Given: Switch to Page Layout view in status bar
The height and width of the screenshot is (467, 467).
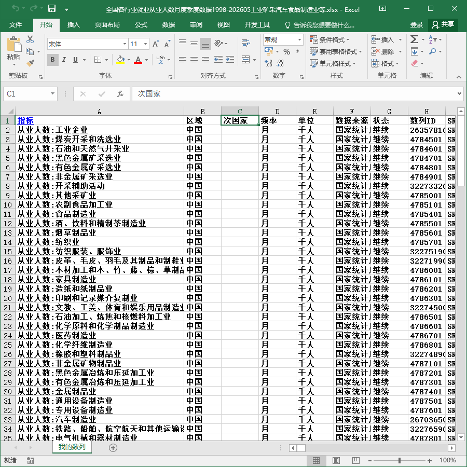Looking at the screenshot, I should (336, 460).
